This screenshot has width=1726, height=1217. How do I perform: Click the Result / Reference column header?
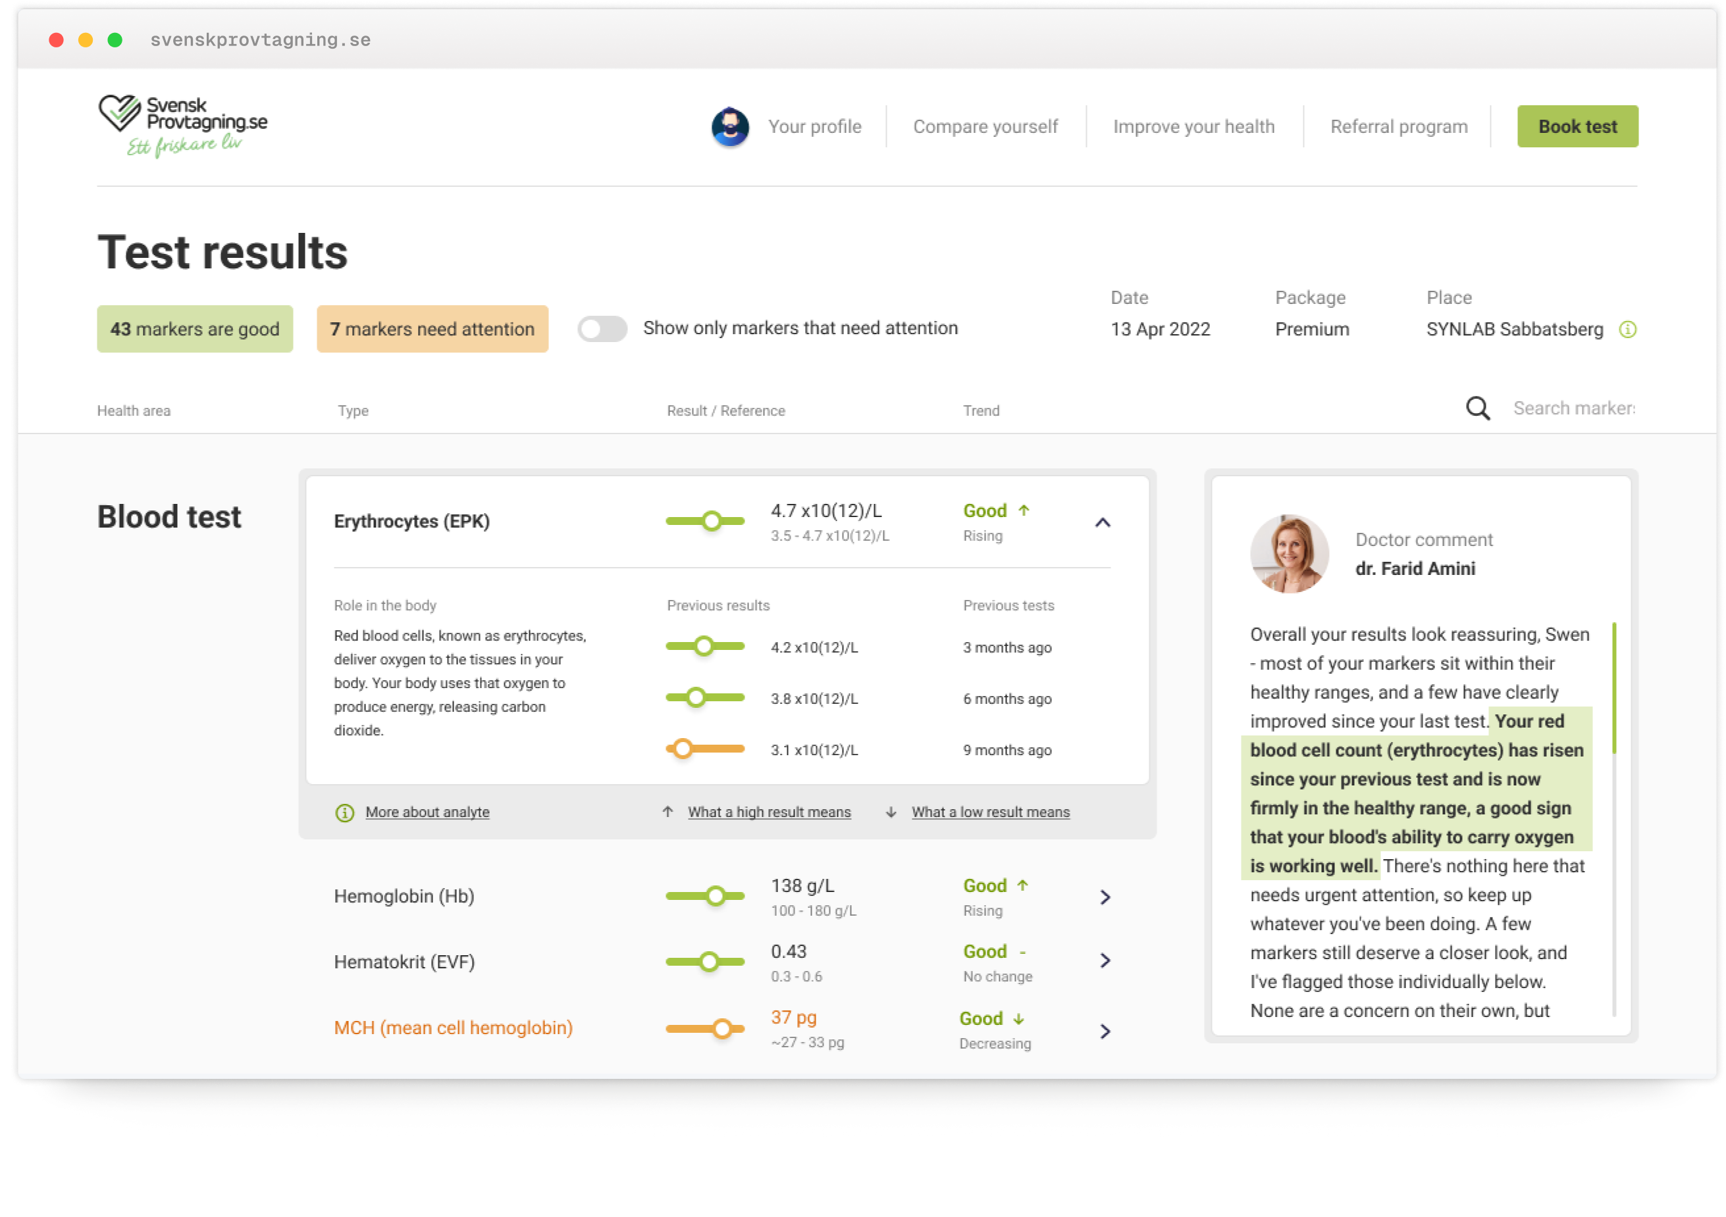coord(725,411)
